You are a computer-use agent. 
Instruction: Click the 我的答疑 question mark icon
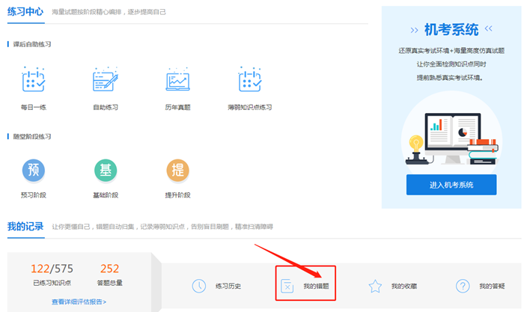463,286
